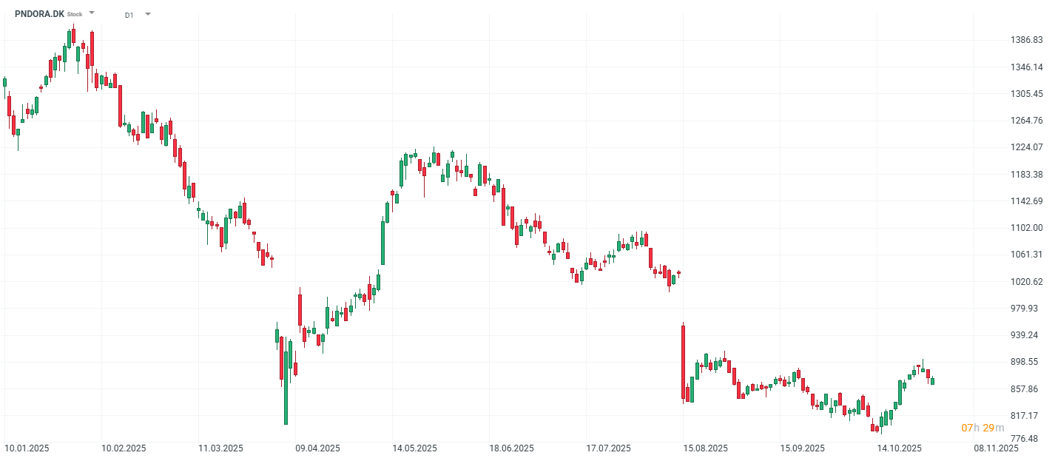1055x461 pixels.
Task: Select the D1 interval label
Action: (x=129, y=15)
